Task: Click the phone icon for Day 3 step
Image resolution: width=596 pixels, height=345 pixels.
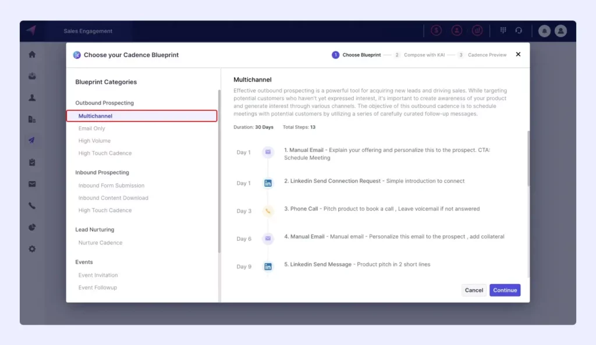Action: (268, 211)
